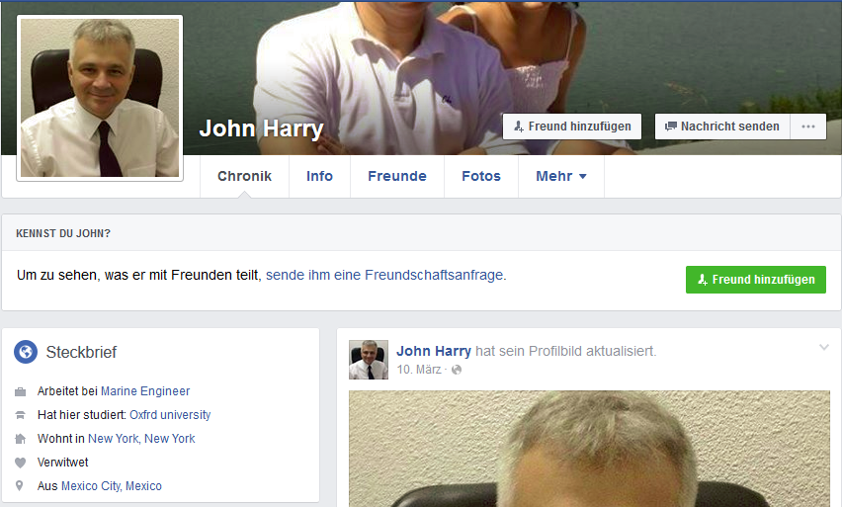
Task: Open the Marine Engineer link
Action: [145, 391]
